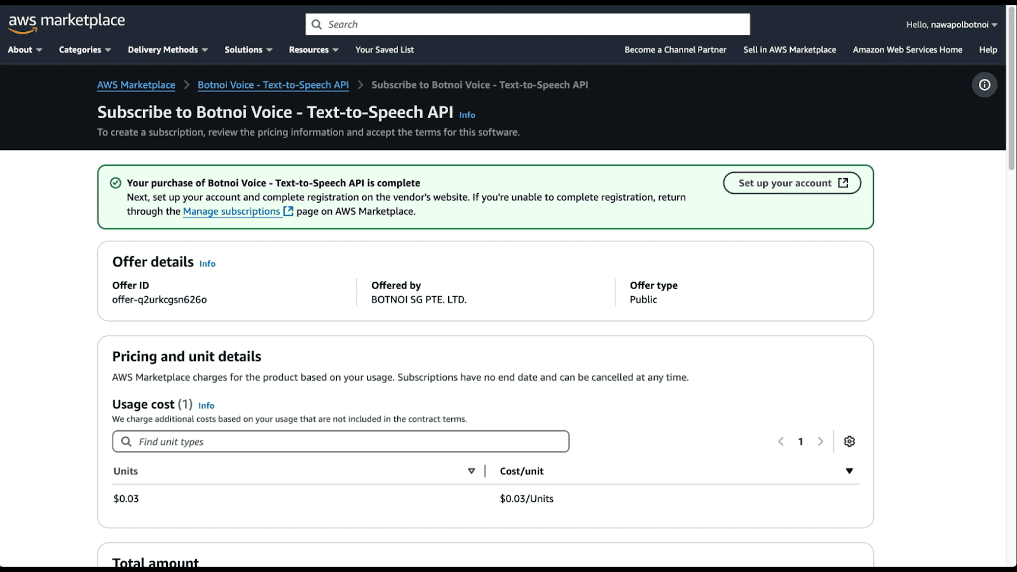Click Info link next to Usage cost
The height and width of the screenshot is (572, 1017).
pyautogui.click(x=206, y=405)
